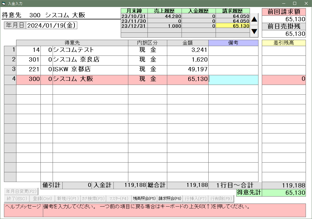Select row 2 customer シスコム 奈良店
The width and height of the screenshot is (312, 219).
(90, 60)
